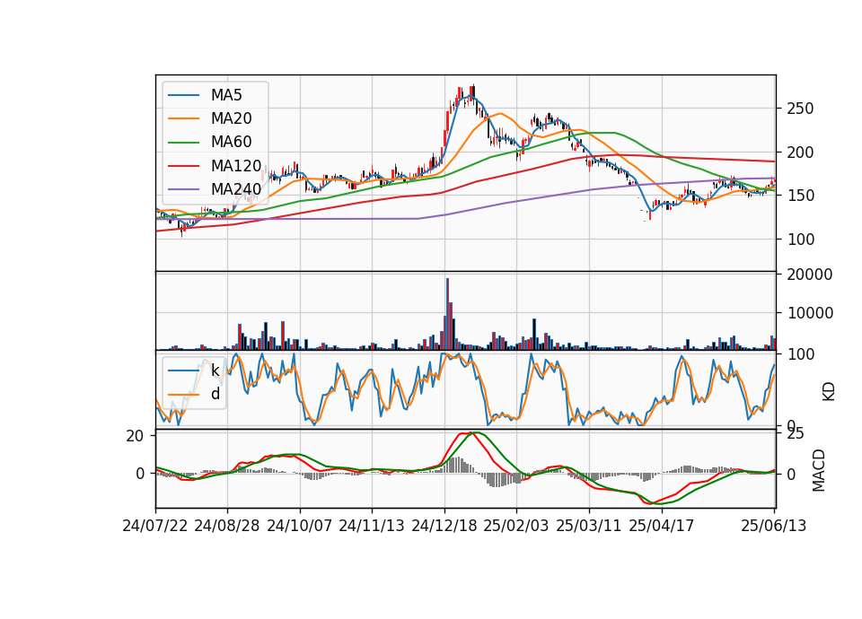862x619 pixels.
Task: Click the 25/04/17 date tick label
Action: click(662, 526)
